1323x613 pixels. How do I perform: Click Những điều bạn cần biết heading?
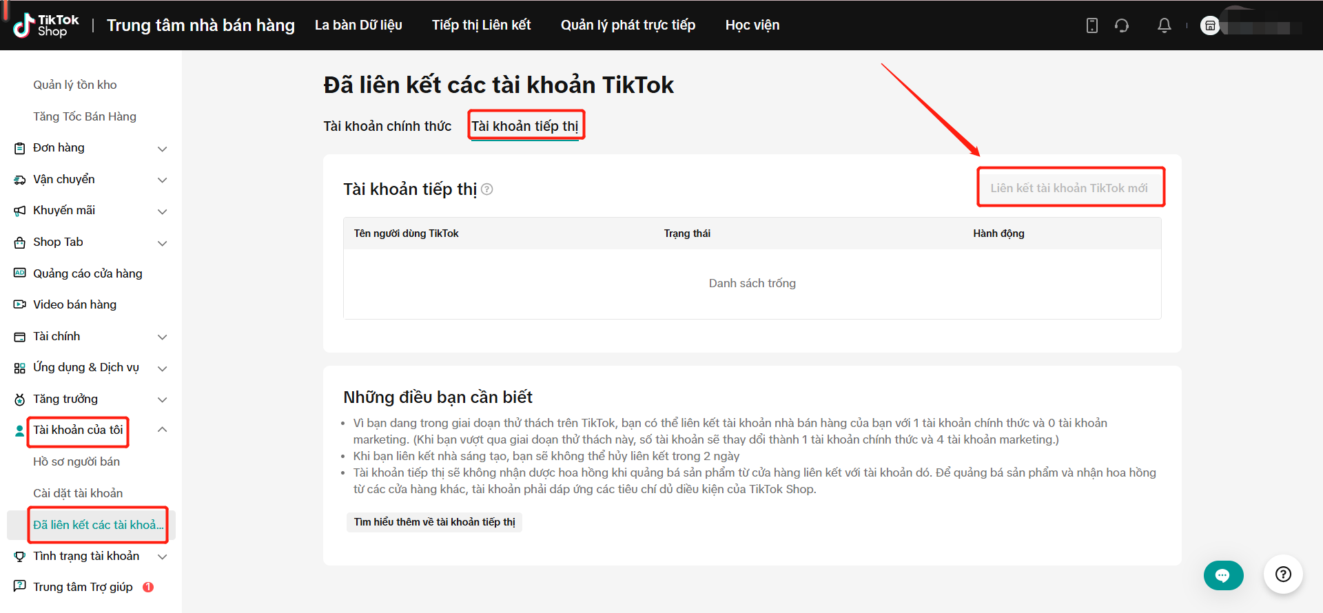tap(438, 397)
